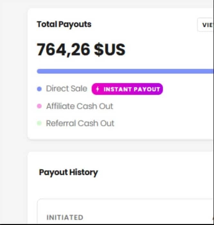Select the Affiliate Cash Out label

[80, 106]
